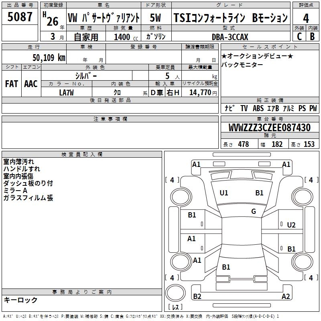Click the exterior grade C
Image resolution: width=321 pixels, height=321 pixels.
pos(299,37)
